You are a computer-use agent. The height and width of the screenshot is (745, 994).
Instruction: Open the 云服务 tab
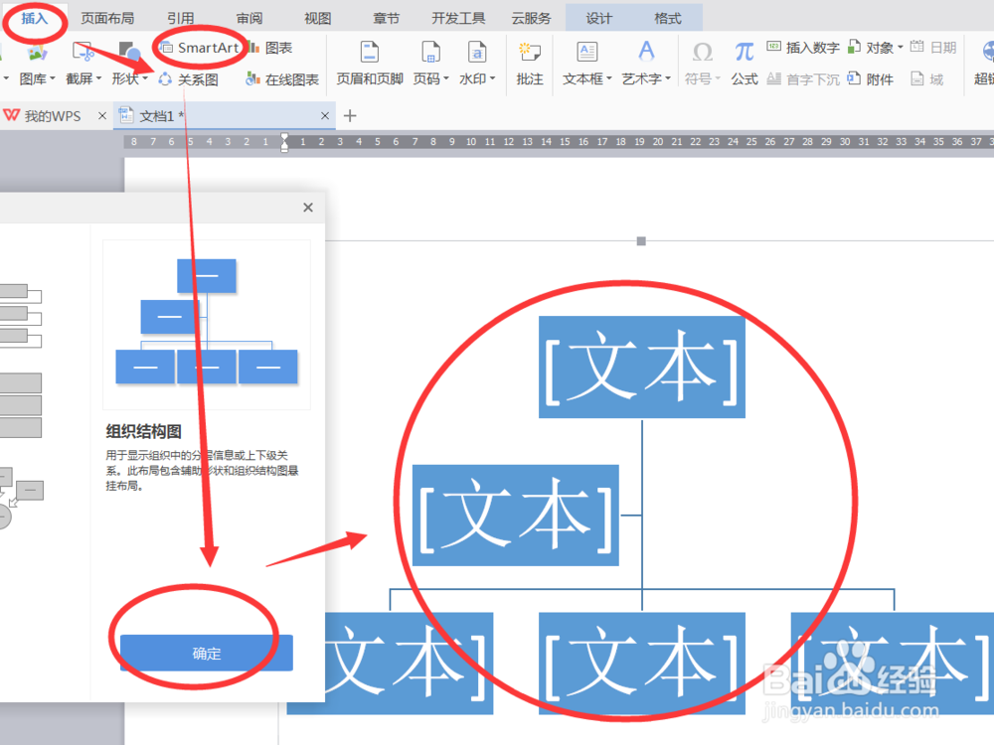pyautogui.click(x=531, y=18)
